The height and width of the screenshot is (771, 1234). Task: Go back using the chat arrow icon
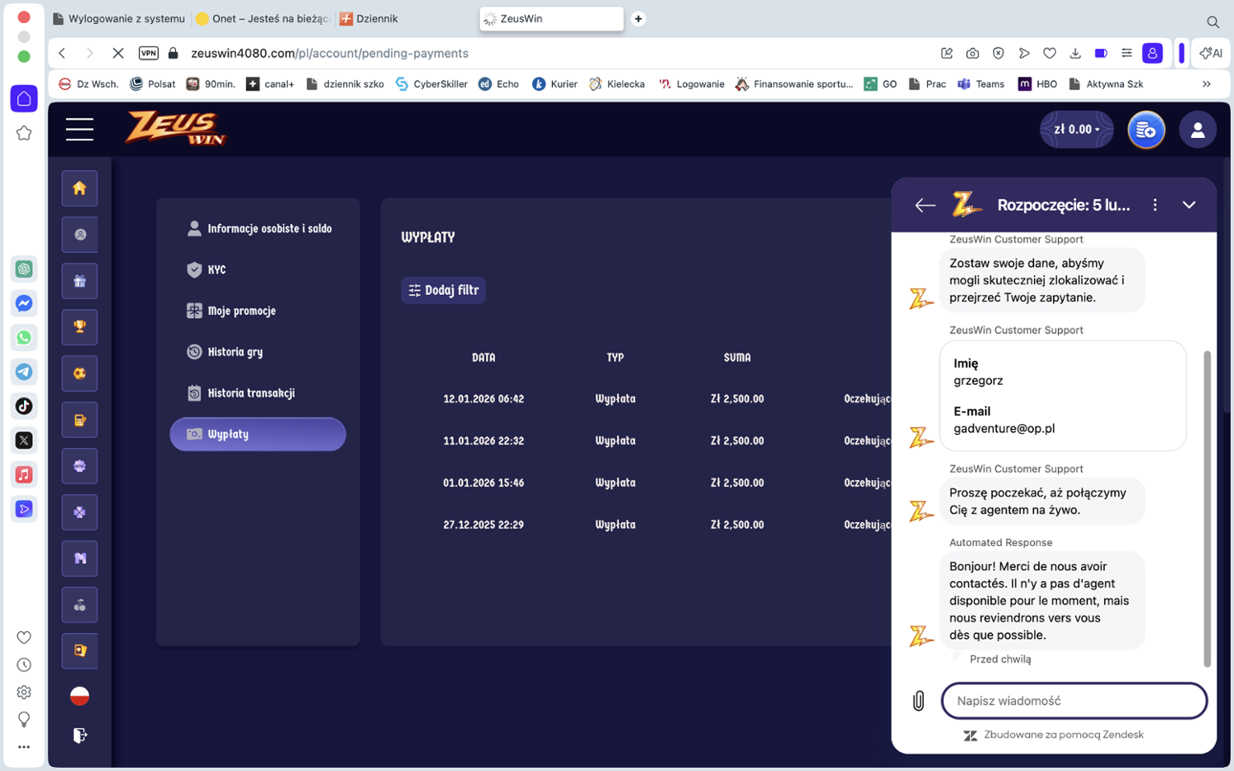[925, 205]
